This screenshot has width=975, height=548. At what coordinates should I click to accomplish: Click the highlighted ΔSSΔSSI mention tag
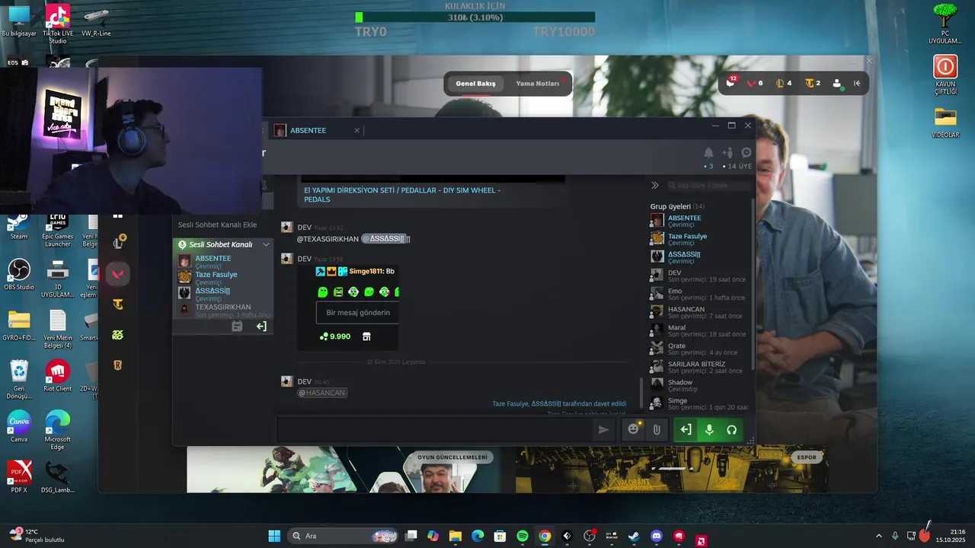(x=384, y=239)
